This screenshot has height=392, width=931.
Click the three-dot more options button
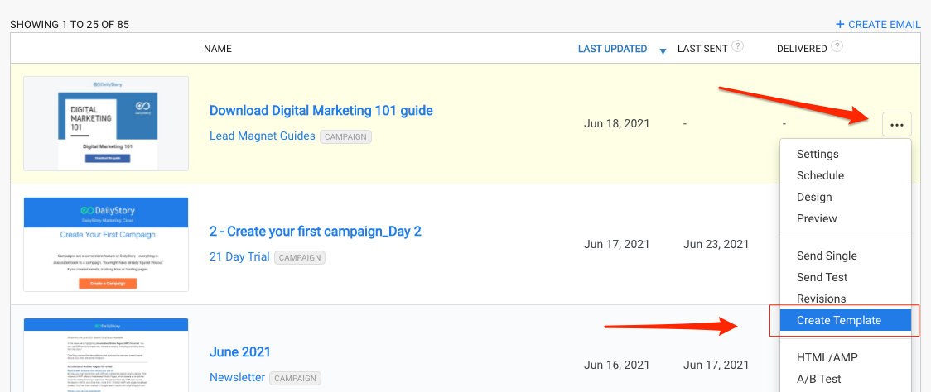point(896,125)
